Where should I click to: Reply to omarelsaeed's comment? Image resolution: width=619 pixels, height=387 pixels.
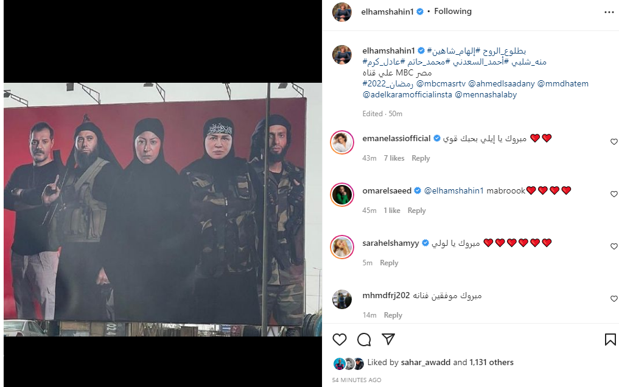pos(416,211)
